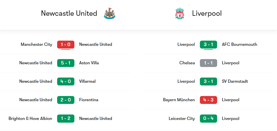Go to the Manchester City team name
This screenshot has width=277, height=131.
(x=36, y=44)
